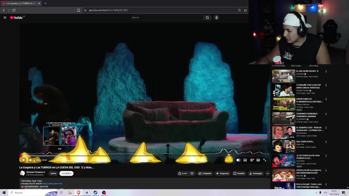Click the Unirse button
This screenshot has height=196, width=349.
pos(53,173)
